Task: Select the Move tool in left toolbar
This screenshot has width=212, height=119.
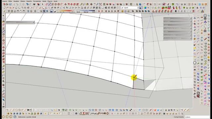Action: point(4,47)
